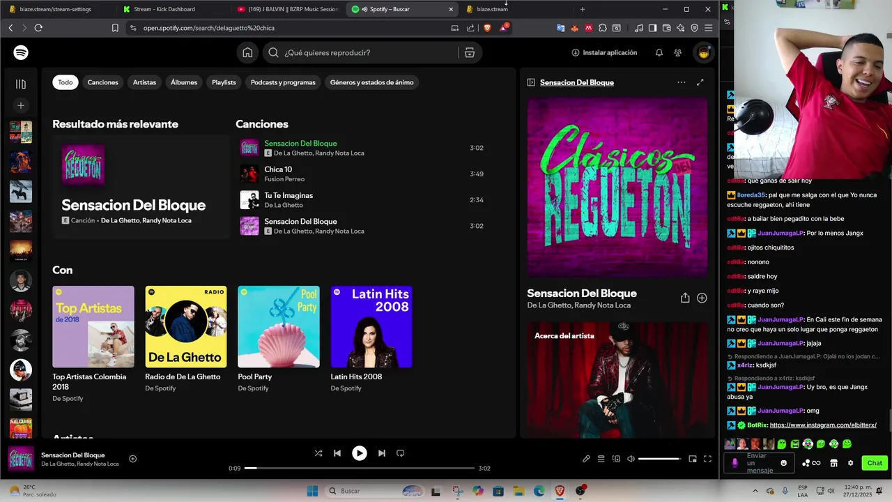Create a new playlist with plus icon
892x502 pixels.
point(21,105)
